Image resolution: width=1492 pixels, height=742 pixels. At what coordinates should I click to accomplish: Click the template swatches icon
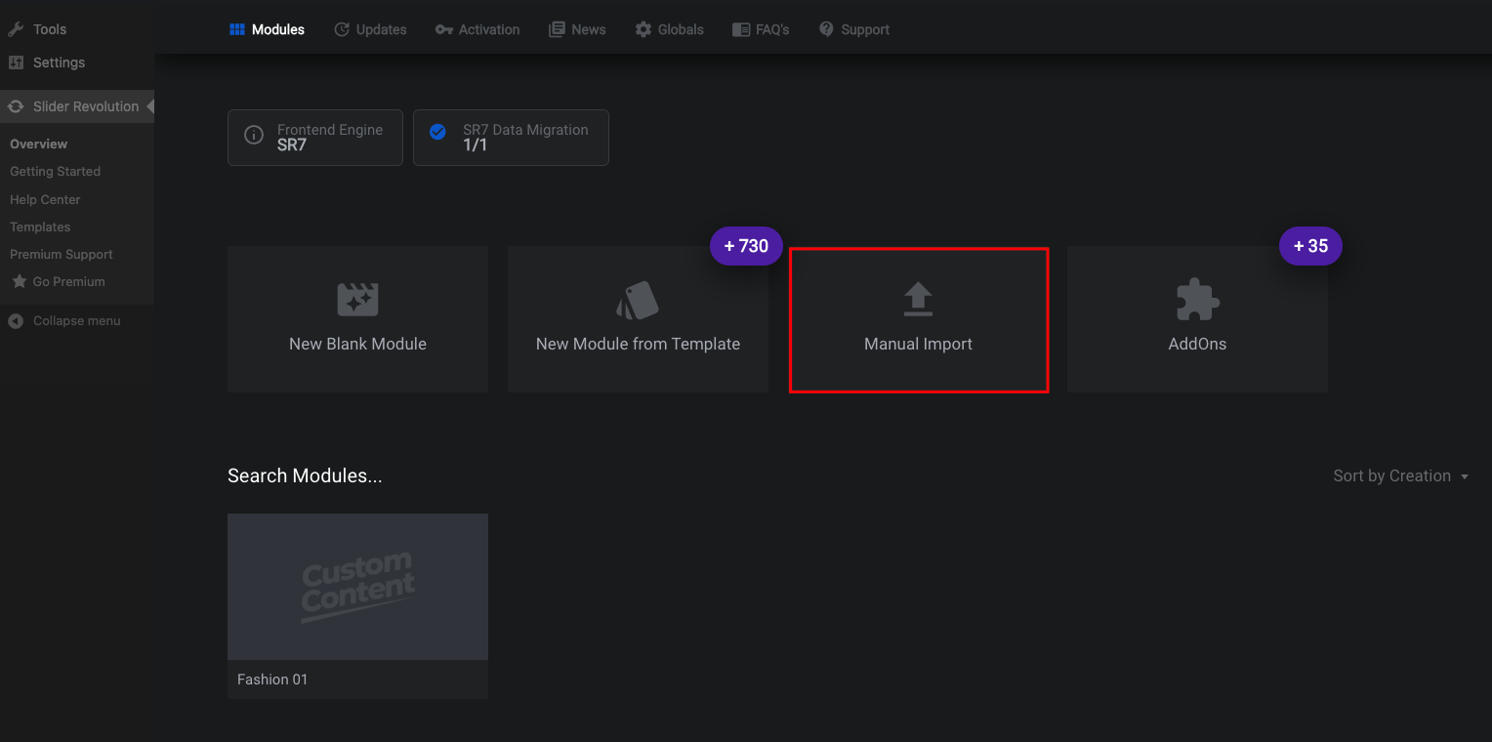point(638,300)
